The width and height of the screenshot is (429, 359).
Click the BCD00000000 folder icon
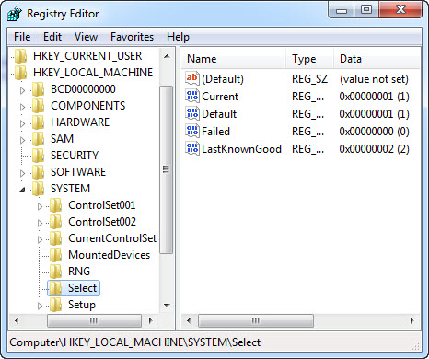click(x=39, y=89)
